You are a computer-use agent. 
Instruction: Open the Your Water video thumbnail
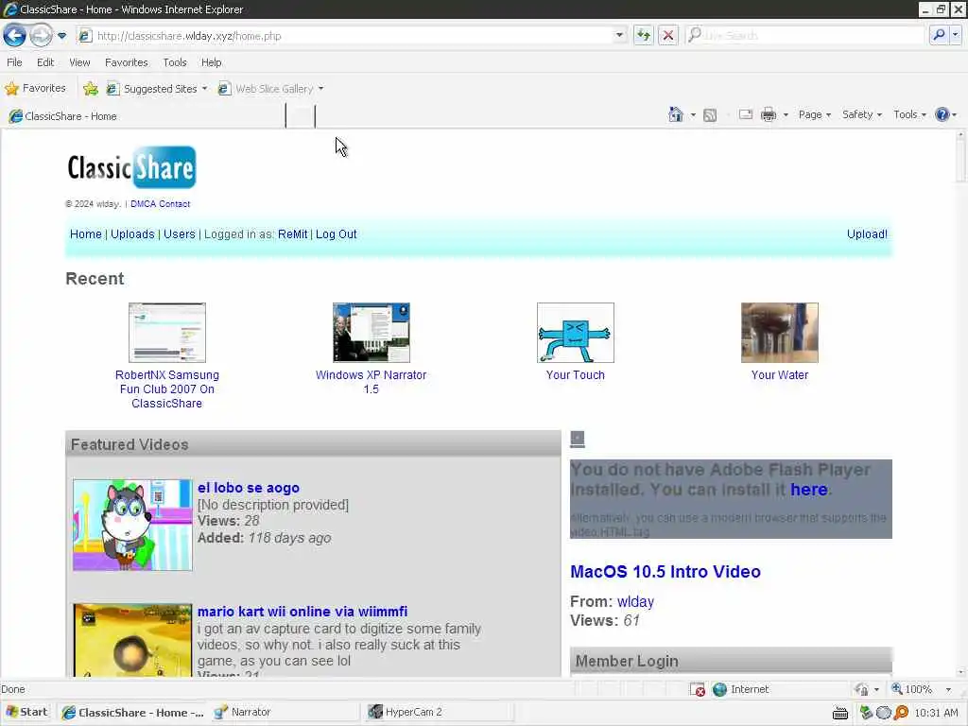point(780,332)
